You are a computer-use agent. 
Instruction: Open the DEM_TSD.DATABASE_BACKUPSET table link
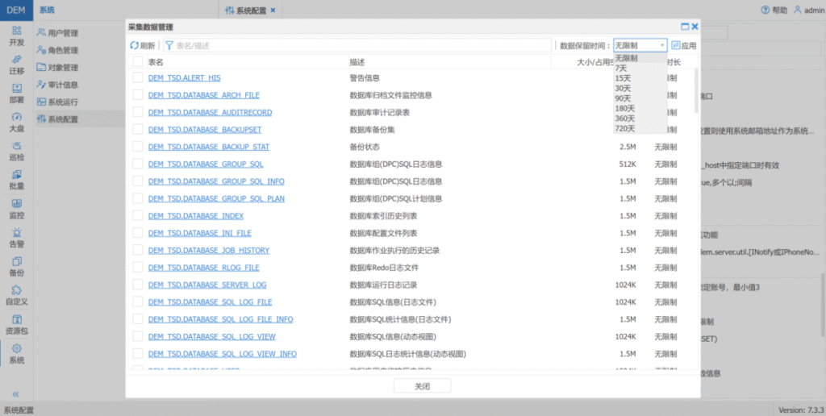tap(204, 130)
